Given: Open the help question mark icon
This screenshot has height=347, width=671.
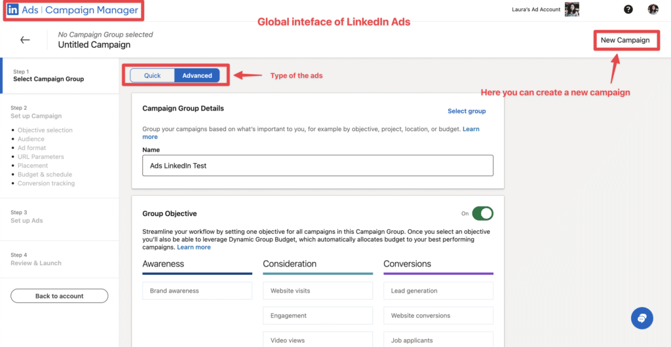Looking at the screenshot, I should (x=628, y=9).
